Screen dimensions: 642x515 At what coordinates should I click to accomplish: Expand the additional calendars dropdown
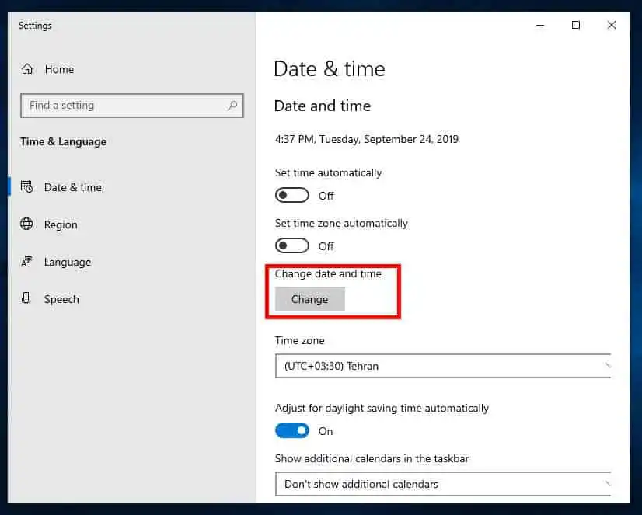pyautogui.click(x=443, y=484)
